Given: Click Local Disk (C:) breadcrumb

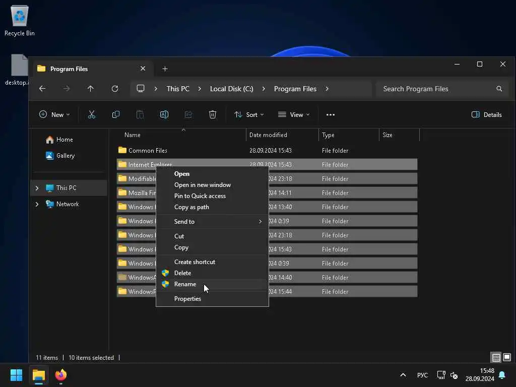Looking at the screenshot, I should (x=231, y=89).
